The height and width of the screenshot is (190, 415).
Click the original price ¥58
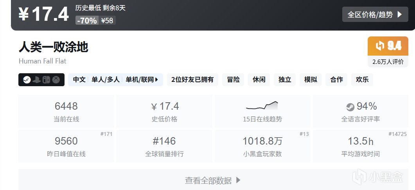(x=107, y=20)
